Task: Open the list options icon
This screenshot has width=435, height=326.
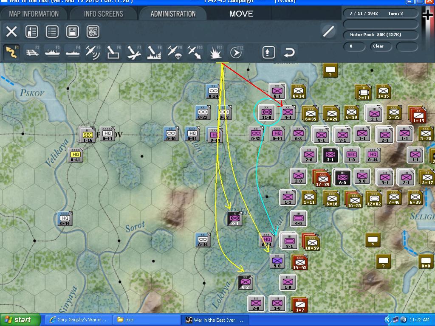Action: coord(52,31)
